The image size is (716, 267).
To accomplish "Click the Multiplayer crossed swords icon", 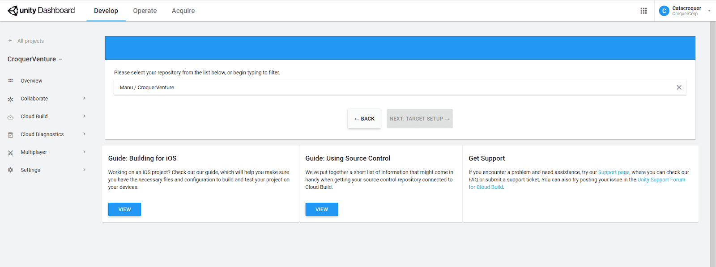I will 10,153.
